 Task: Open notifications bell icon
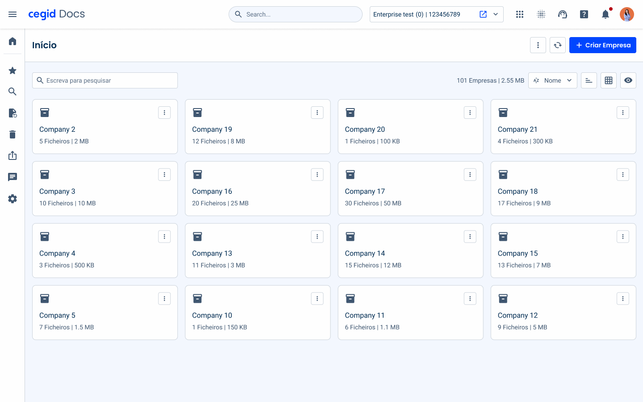605,14
